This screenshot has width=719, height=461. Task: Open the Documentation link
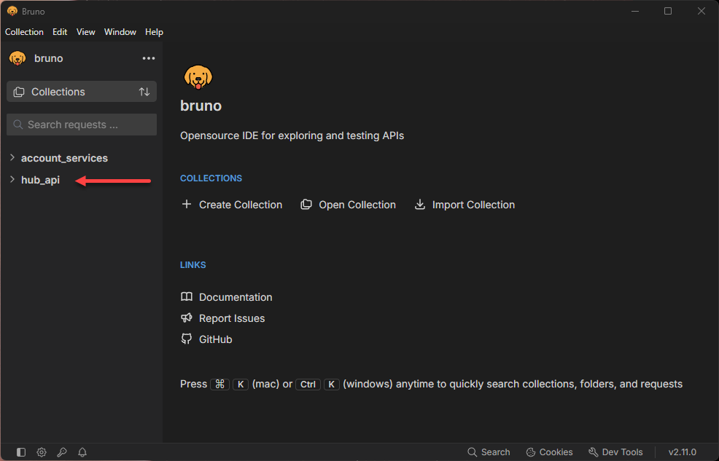click(227, 297)
